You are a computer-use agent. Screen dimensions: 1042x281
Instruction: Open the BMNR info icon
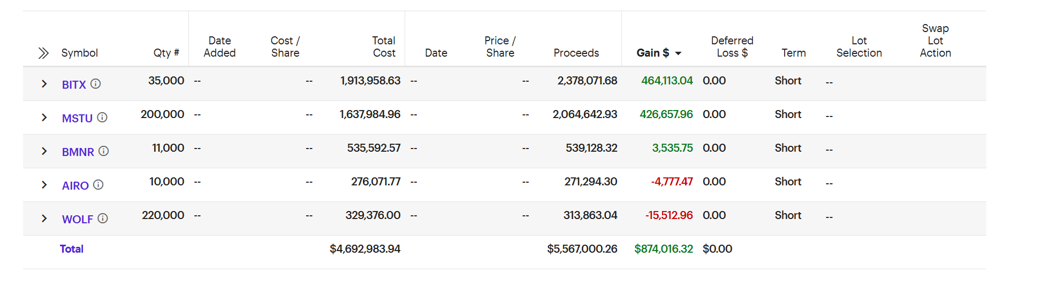click(x=104, y=151)
